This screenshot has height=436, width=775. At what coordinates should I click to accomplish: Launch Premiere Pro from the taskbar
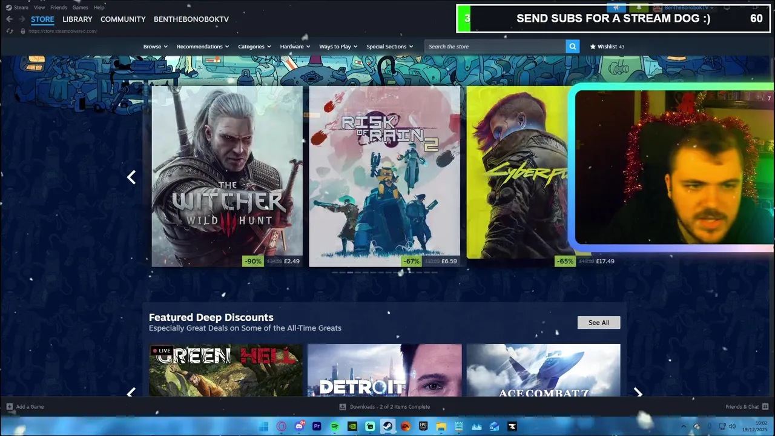click(317, 426)
